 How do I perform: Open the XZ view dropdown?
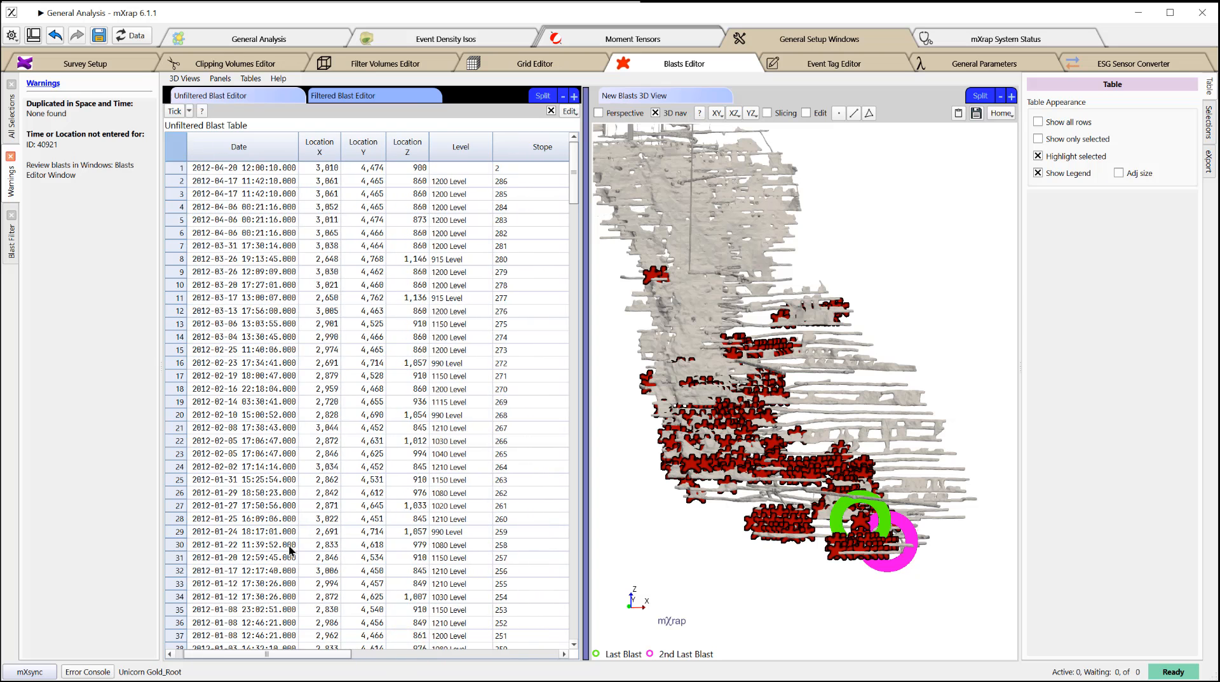pyautogui.click(x=735, y=113)
